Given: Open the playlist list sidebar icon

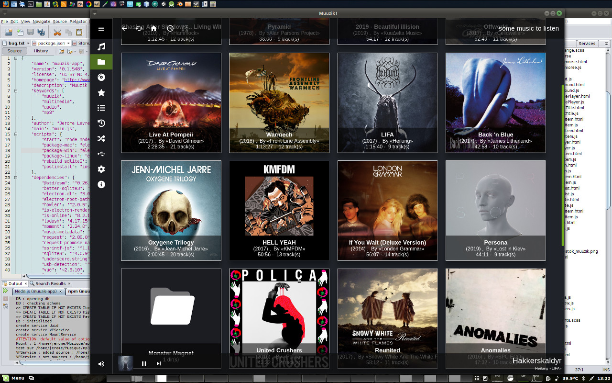Looking at the screenshot, I should [101, 108].
